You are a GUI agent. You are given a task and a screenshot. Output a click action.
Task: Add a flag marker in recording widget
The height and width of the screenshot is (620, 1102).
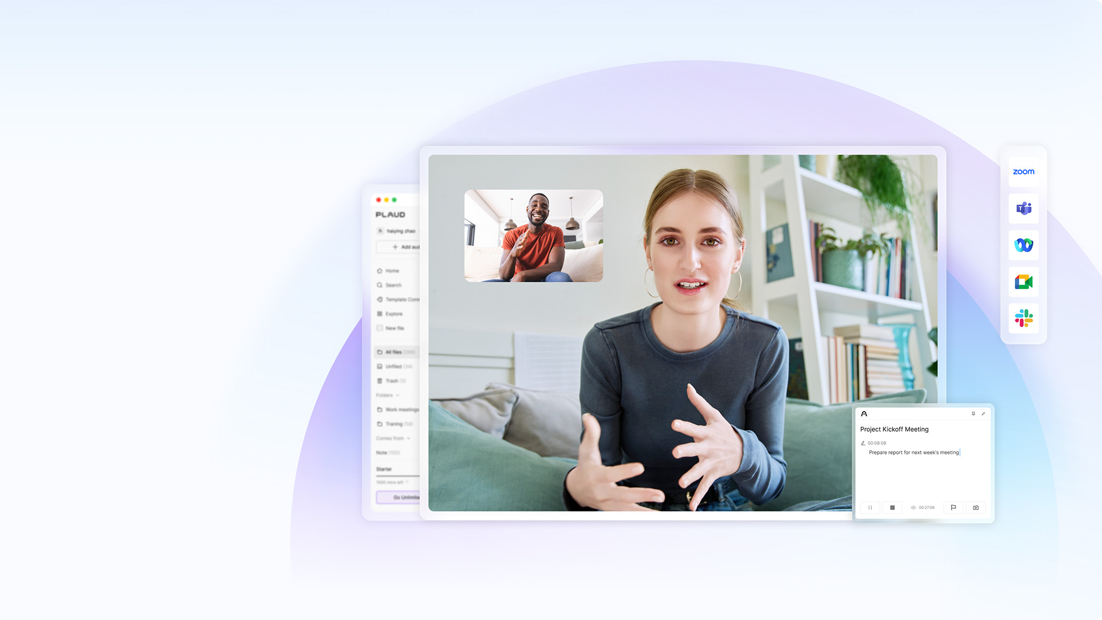coord(953,507)
